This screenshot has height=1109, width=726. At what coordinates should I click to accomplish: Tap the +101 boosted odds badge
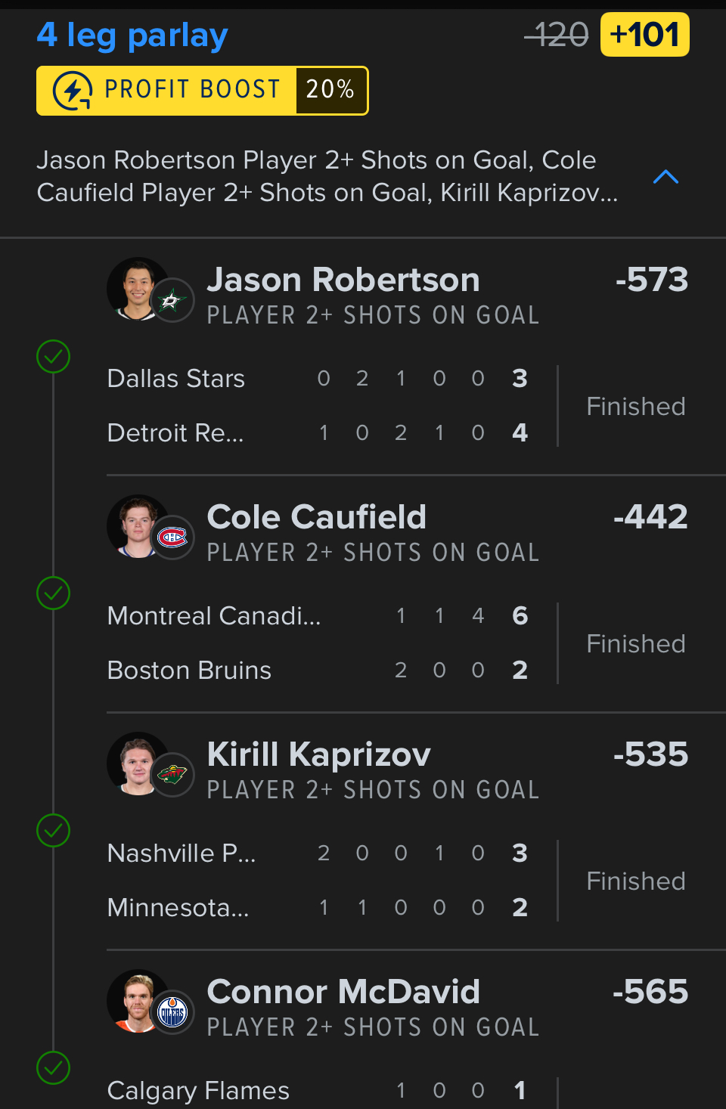click(644, 35)
